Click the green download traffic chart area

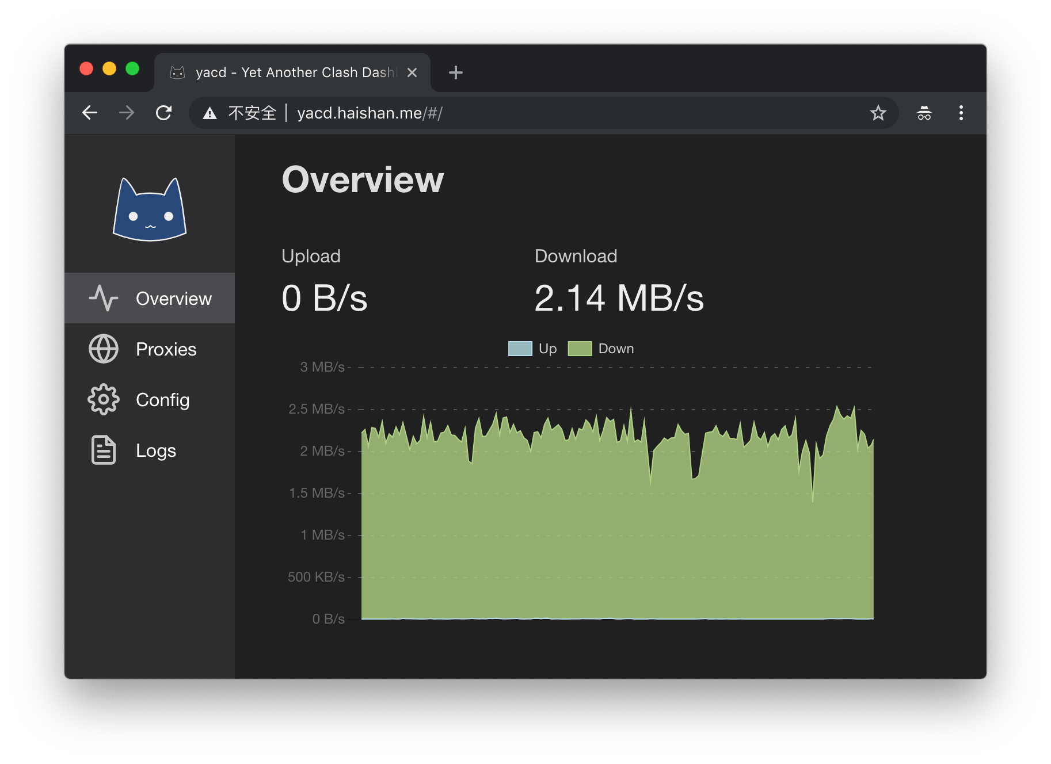[616, 535]
